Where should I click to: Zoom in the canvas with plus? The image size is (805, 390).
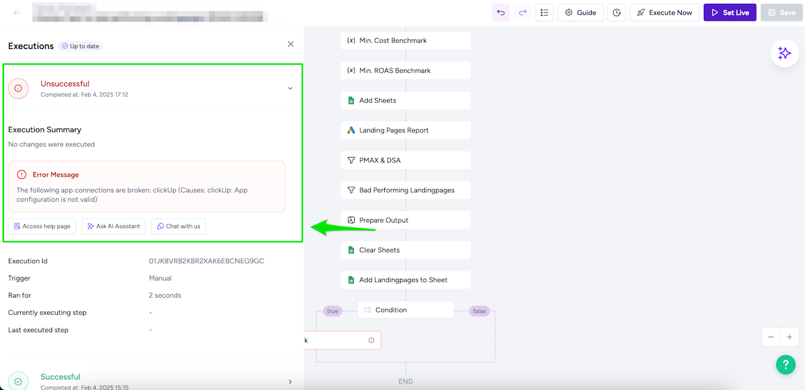point(789,337)
